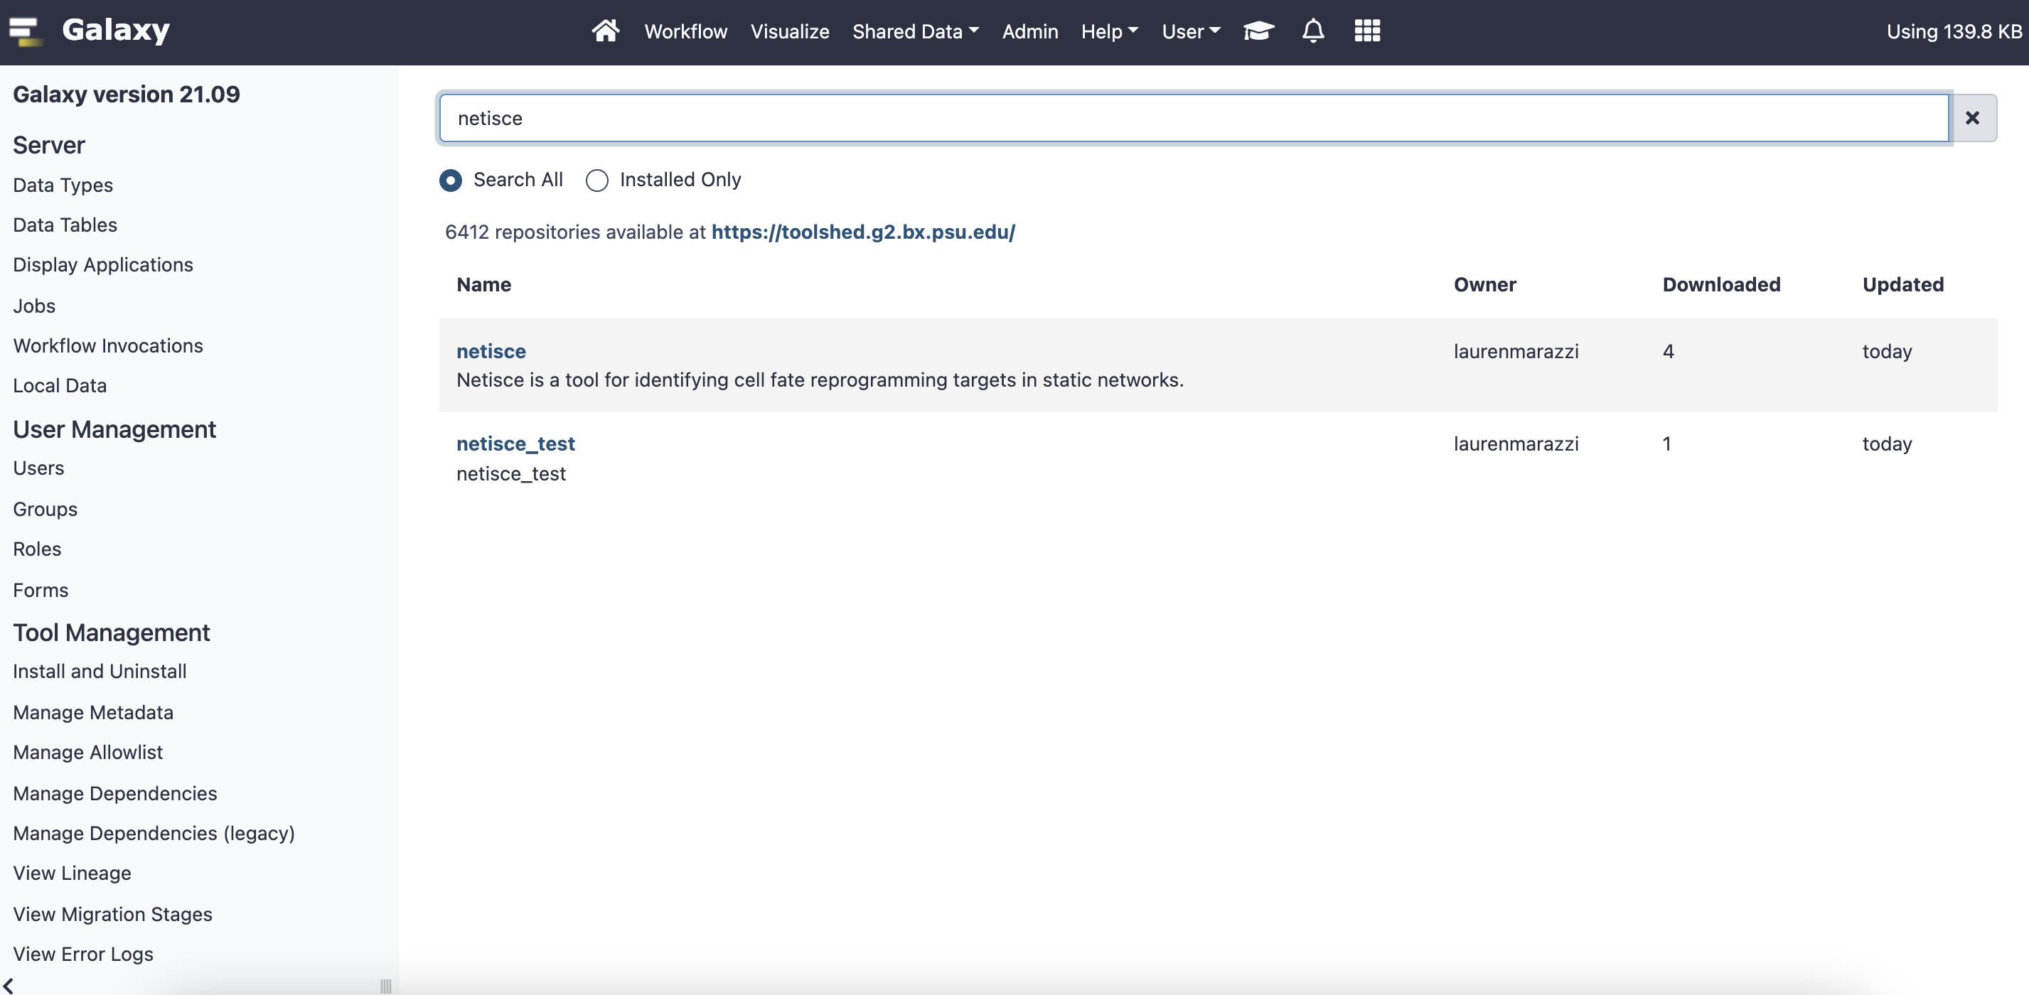Click owner laurenmarazzi in netisce row
The height and width of the screenshot is (995, 2029).
point(1516,352)
